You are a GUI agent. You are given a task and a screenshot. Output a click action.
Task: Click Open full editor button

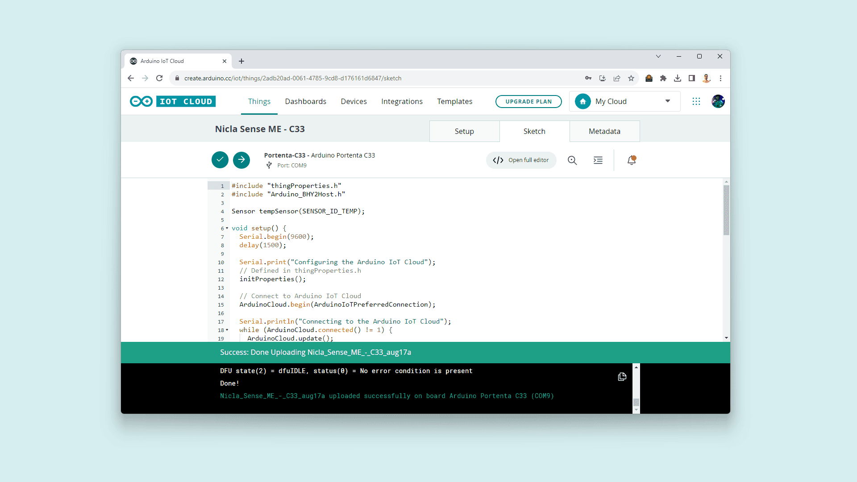point(521,160)
